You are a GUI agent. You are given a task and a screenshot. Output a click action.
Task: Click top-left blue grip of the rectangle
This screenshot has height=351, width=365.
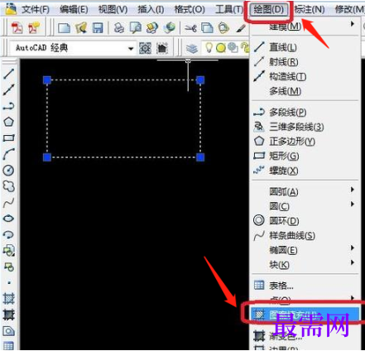coord(47,80)
